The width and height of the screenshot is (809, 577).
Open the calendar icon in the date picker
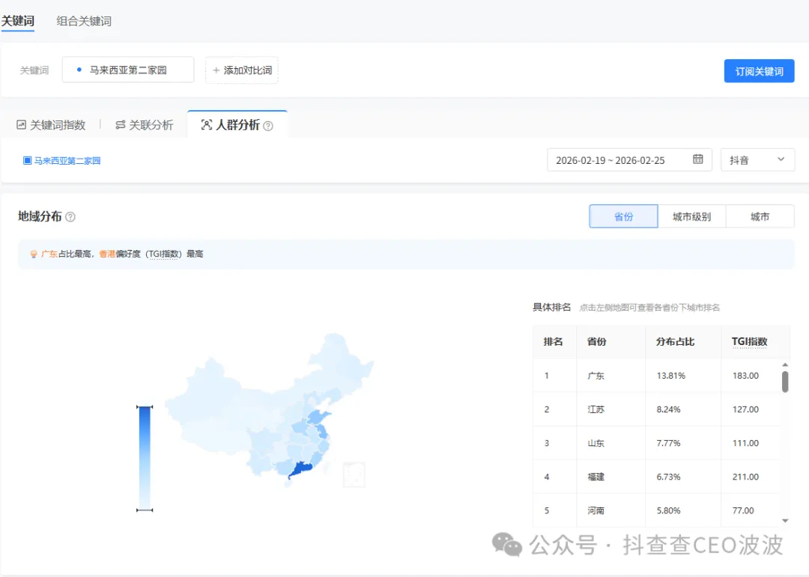697,159
